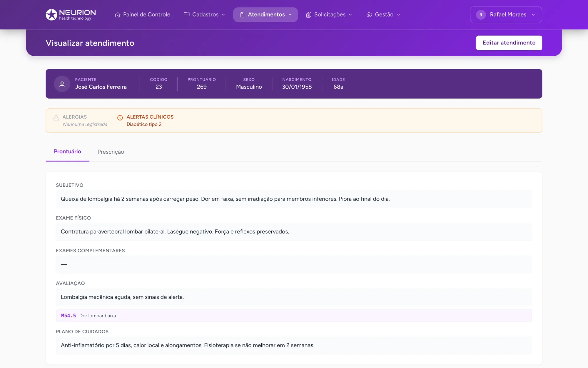Click the Gestão menu label

384,15
